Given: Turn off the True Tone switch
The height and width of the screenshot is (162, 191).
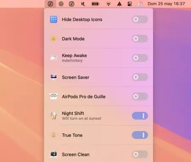Looking at the screenshot, I should pyautogui.click(x=140, y=135).
